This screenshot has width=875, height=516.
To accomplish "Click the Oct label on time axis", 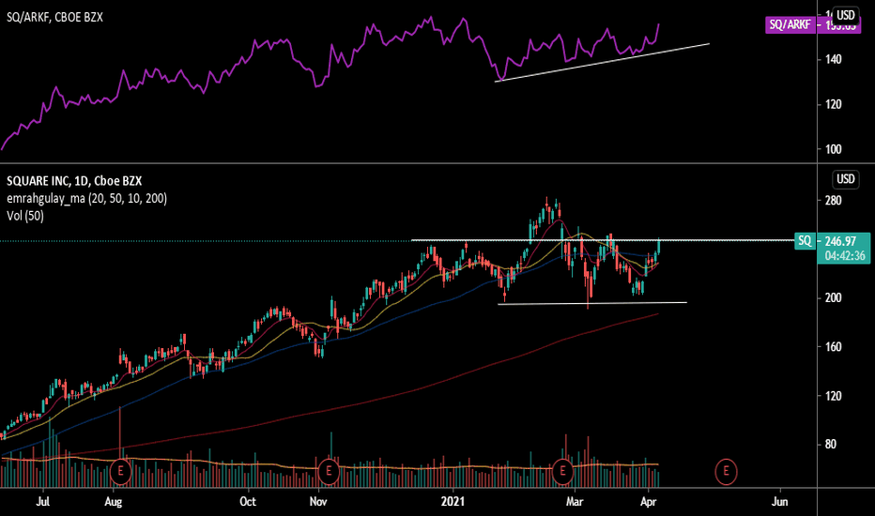I will click(248, 502).
